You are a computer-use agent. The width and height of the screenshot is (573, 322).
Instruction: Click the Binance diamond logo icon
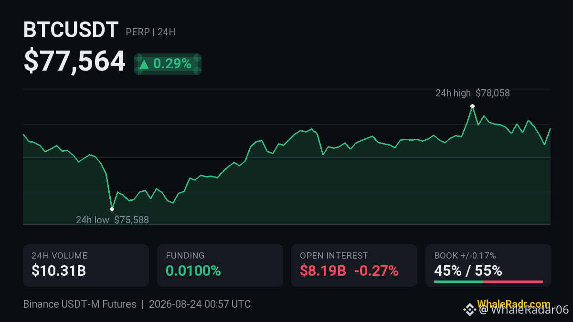[470, 310]
